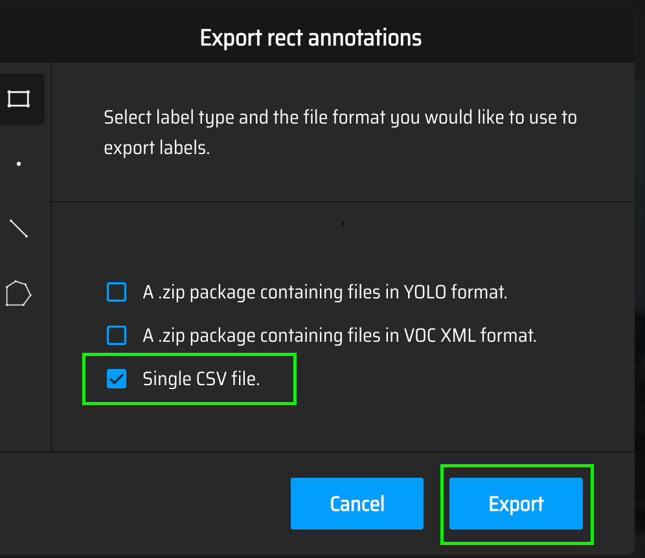The width and height of the screenshot is (645, 558).
Task: Enable the VOC XML format checkbox
Action: (117, 335)
